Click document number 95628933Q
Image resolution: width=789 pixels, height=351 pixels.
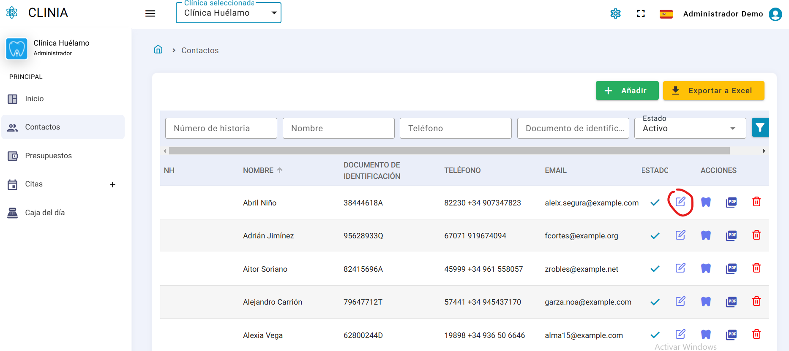(363, 236)
